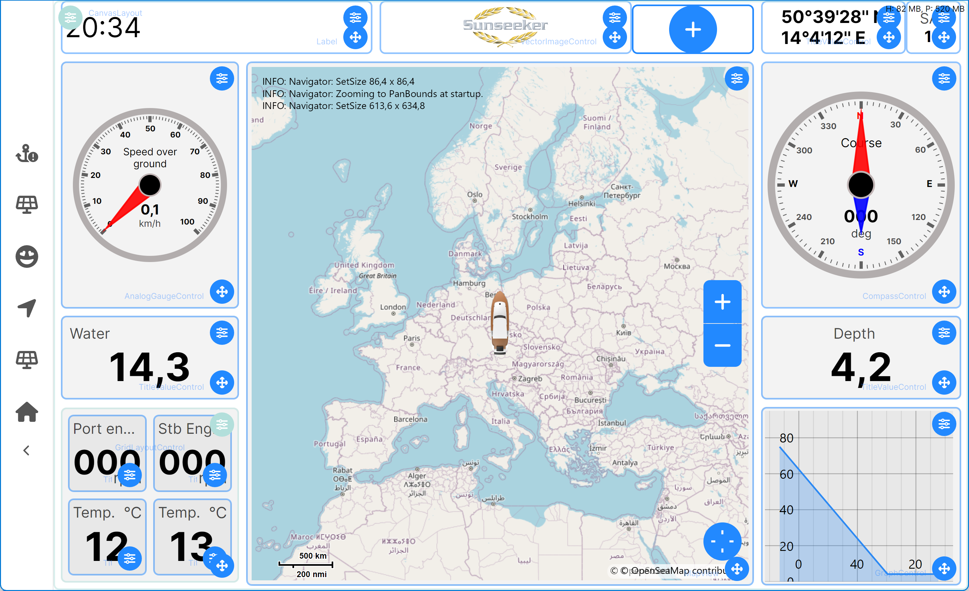
Task: Click the latitude 50°39'28" text
Action: 830,17
